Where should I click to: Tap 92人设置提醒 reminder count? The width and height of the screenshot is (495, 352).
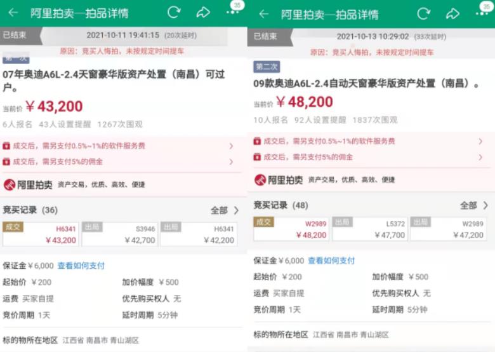point(320,119)
